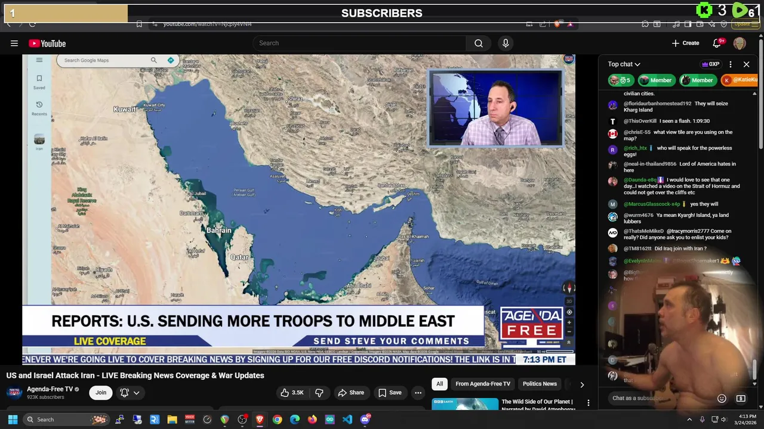This screenshot has height=429, width=764.
Task: Open the account avatar menu
Action: tap(740, 43)
